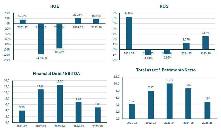Click the 16,35% ROE data label
Screen dimensions: 221x134
pyautogui.click(x=96, y=16)
